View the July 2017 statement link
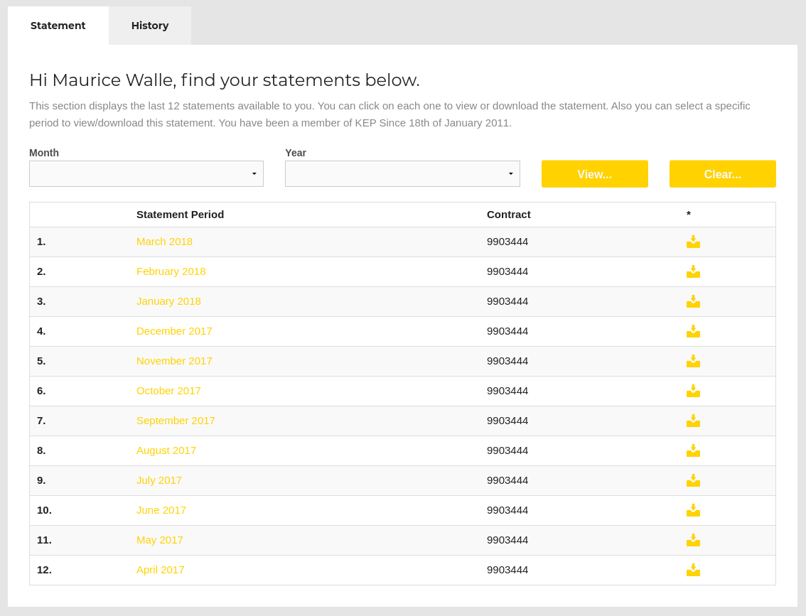This screenshot has height=616, width=806. tap(159, 480)
